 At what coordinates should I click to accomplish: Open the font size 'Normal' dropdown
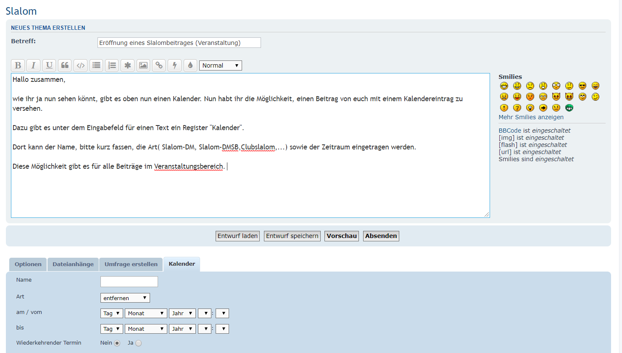click(x=220, y=65)
